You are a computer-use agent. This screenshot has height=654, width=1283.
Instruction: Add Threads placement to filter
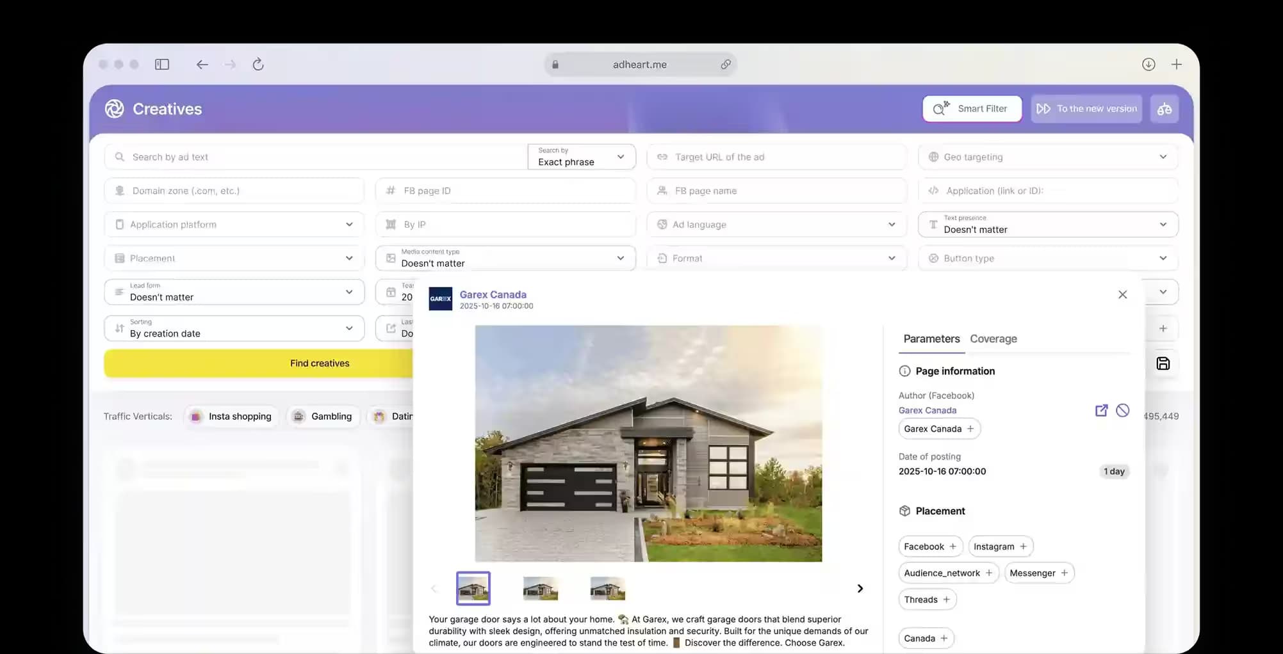click(927, 600)
